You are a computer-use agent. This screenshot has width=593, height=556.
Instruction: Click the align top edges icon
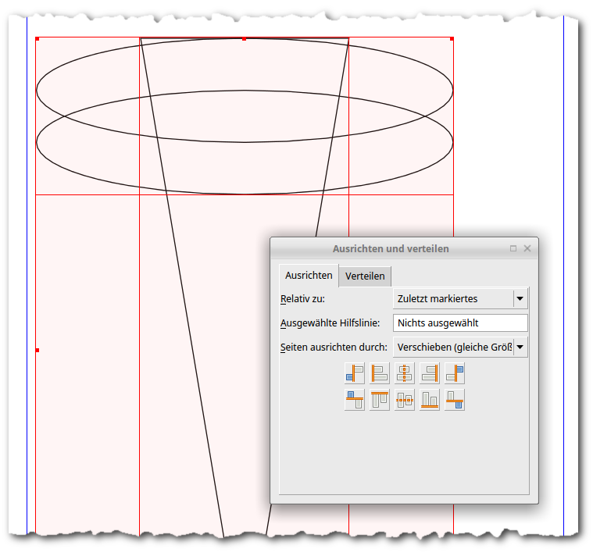pos(380,400)
